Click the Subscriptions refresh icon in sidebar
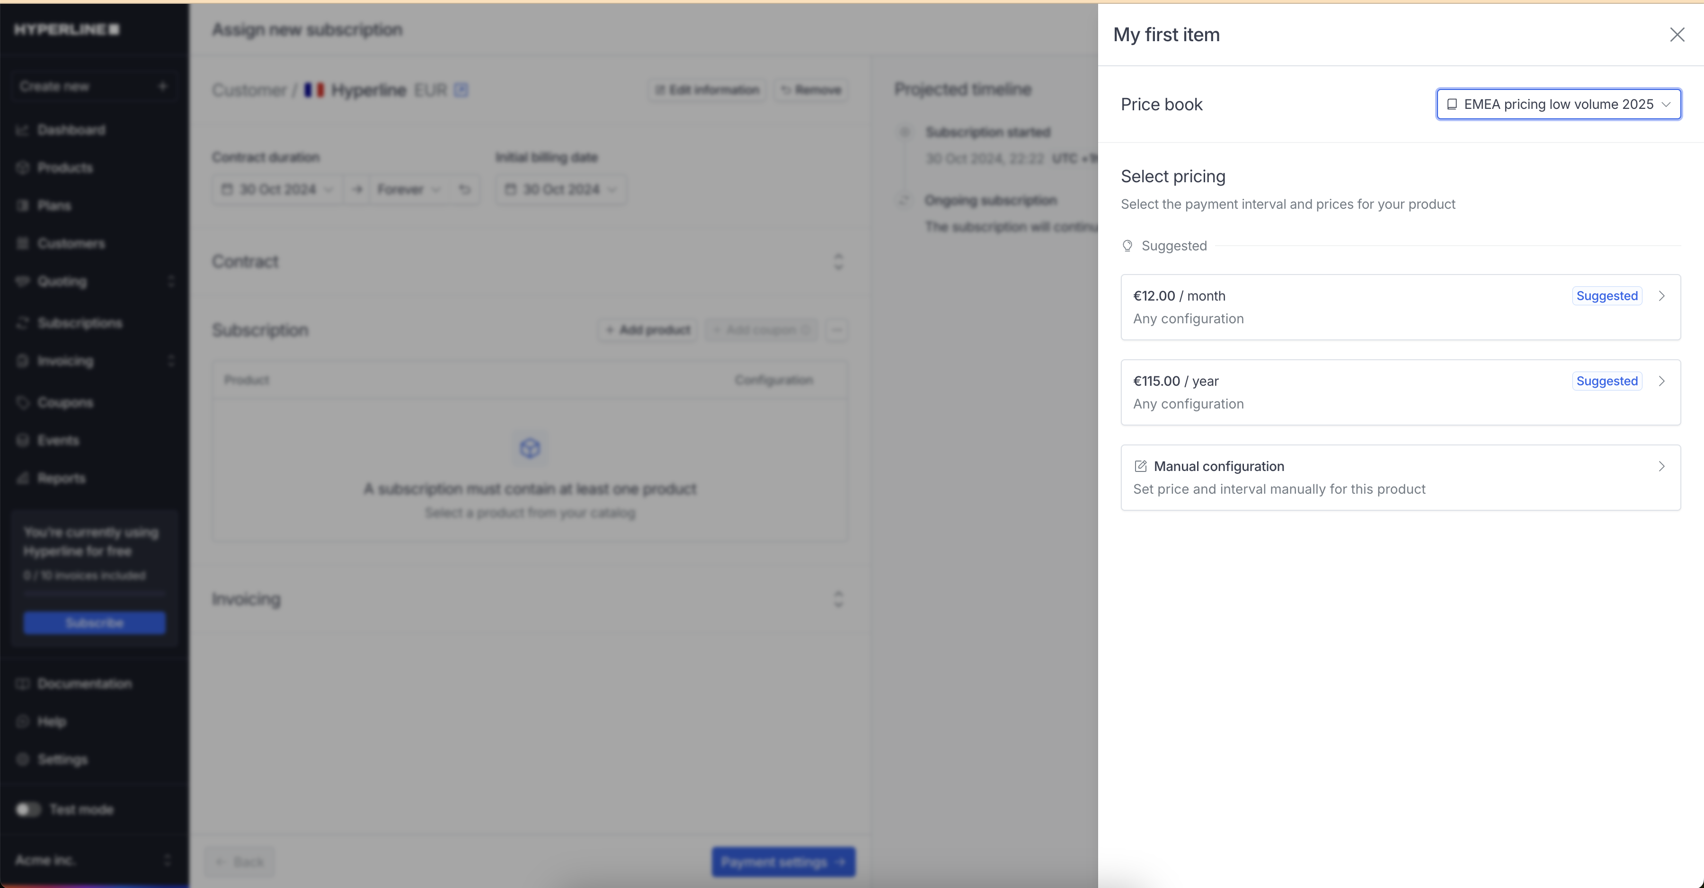Viewport: 1704px width, 888px height. click(23, 323)
